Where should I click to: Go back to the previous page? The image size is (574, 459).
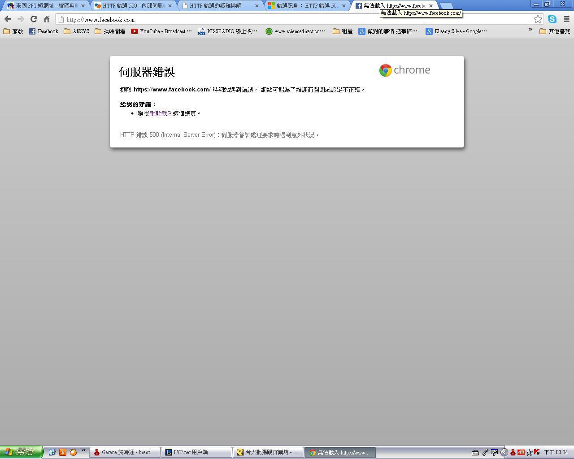8,19
